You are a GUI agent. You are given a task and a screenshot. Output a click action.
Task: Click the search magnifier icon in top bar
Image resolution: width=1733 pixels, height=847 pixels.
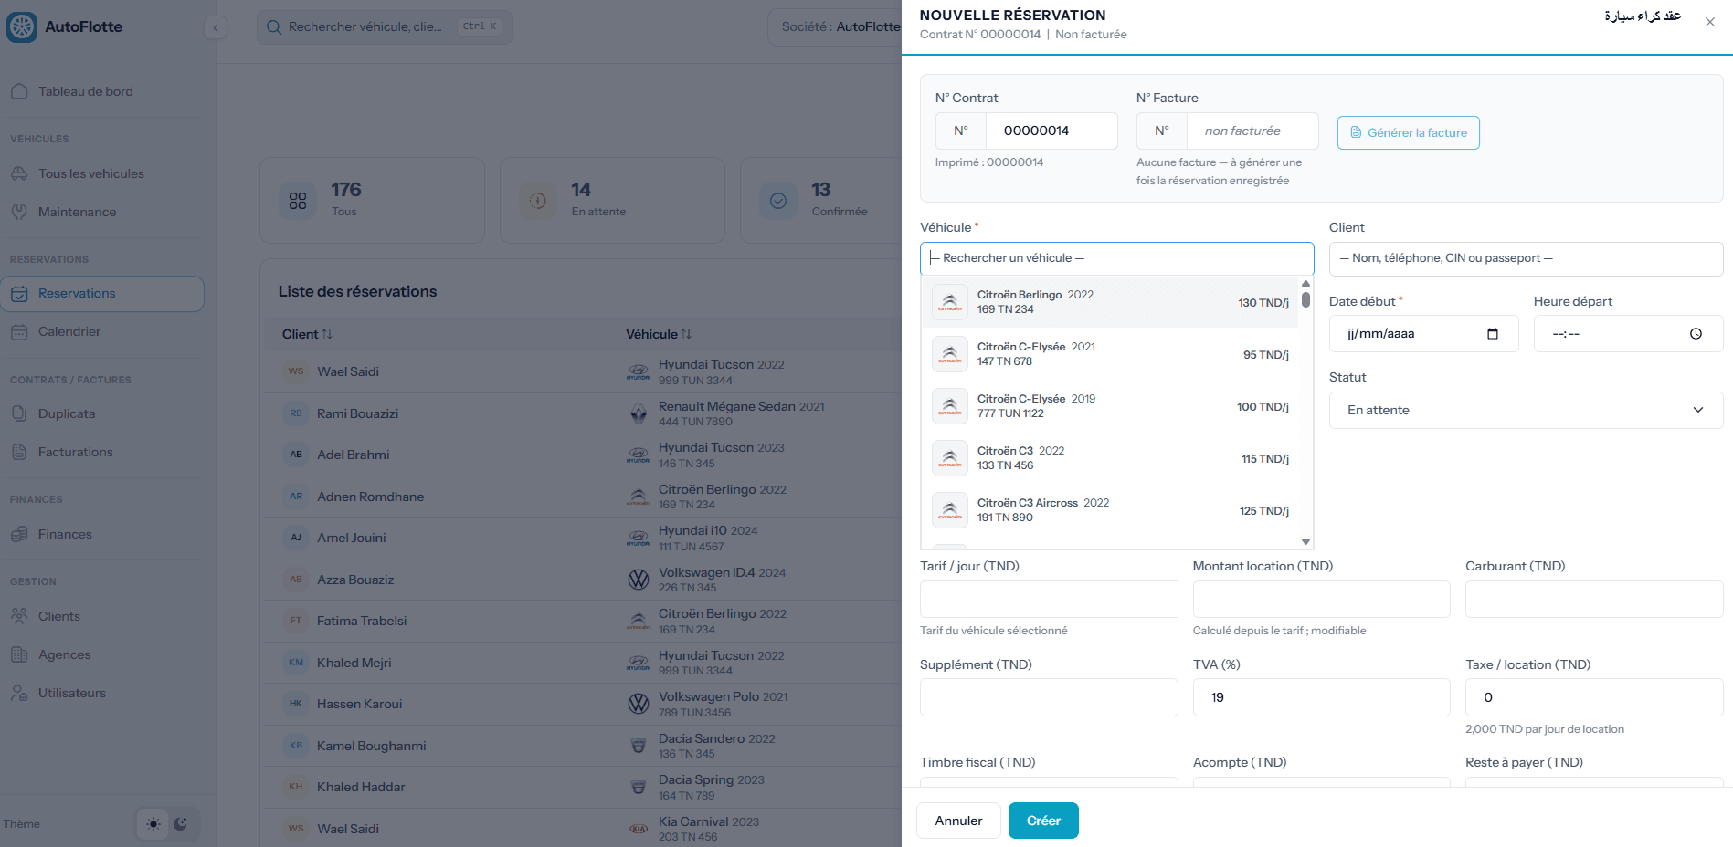(x=273, y=27)
